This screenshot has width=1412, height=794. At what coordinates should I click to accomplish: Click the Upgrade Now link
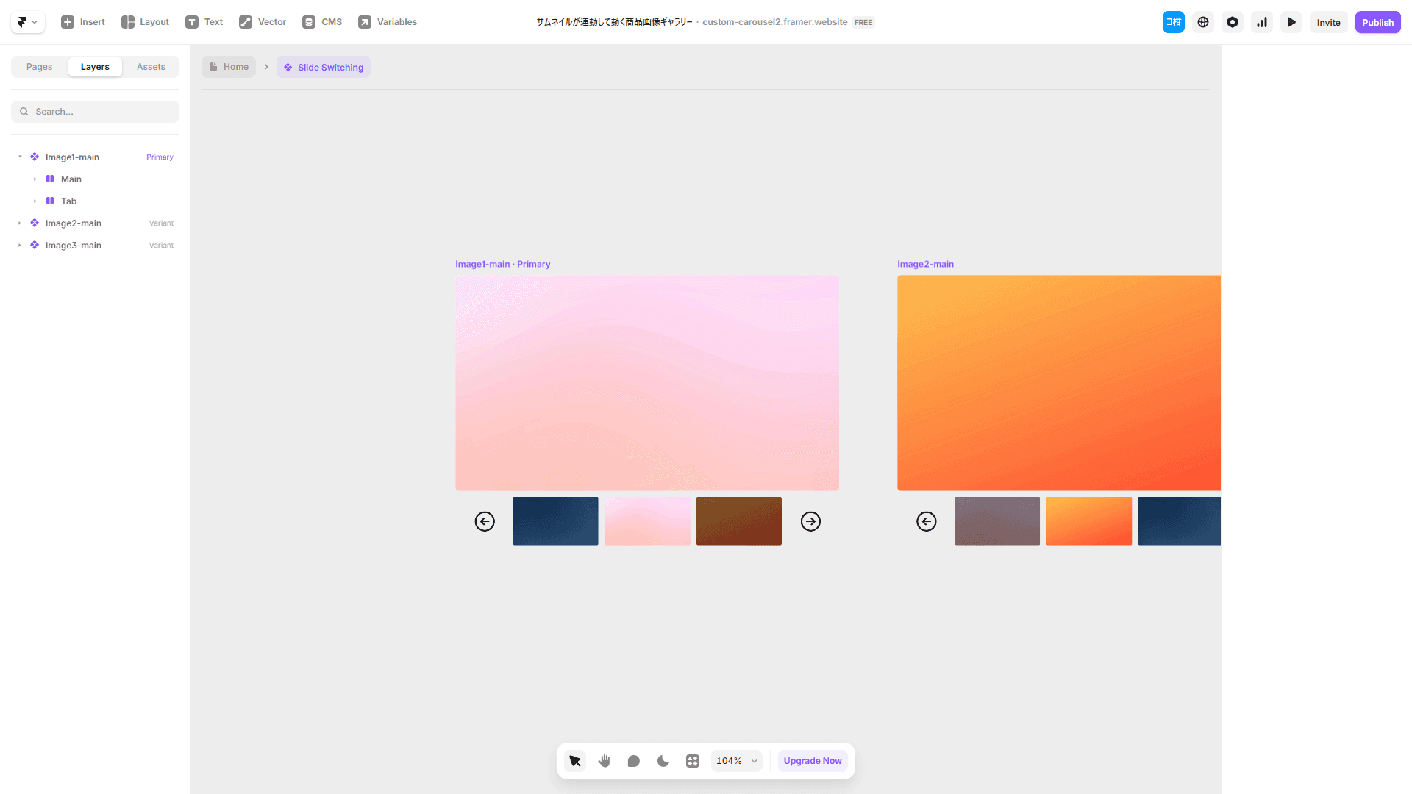tap(812, 761)
